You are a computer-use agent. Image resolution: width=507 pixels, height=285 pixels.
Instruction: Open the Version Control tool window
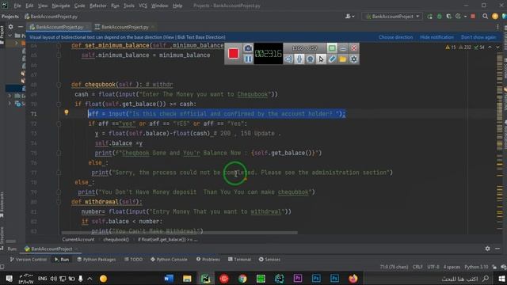29,260
